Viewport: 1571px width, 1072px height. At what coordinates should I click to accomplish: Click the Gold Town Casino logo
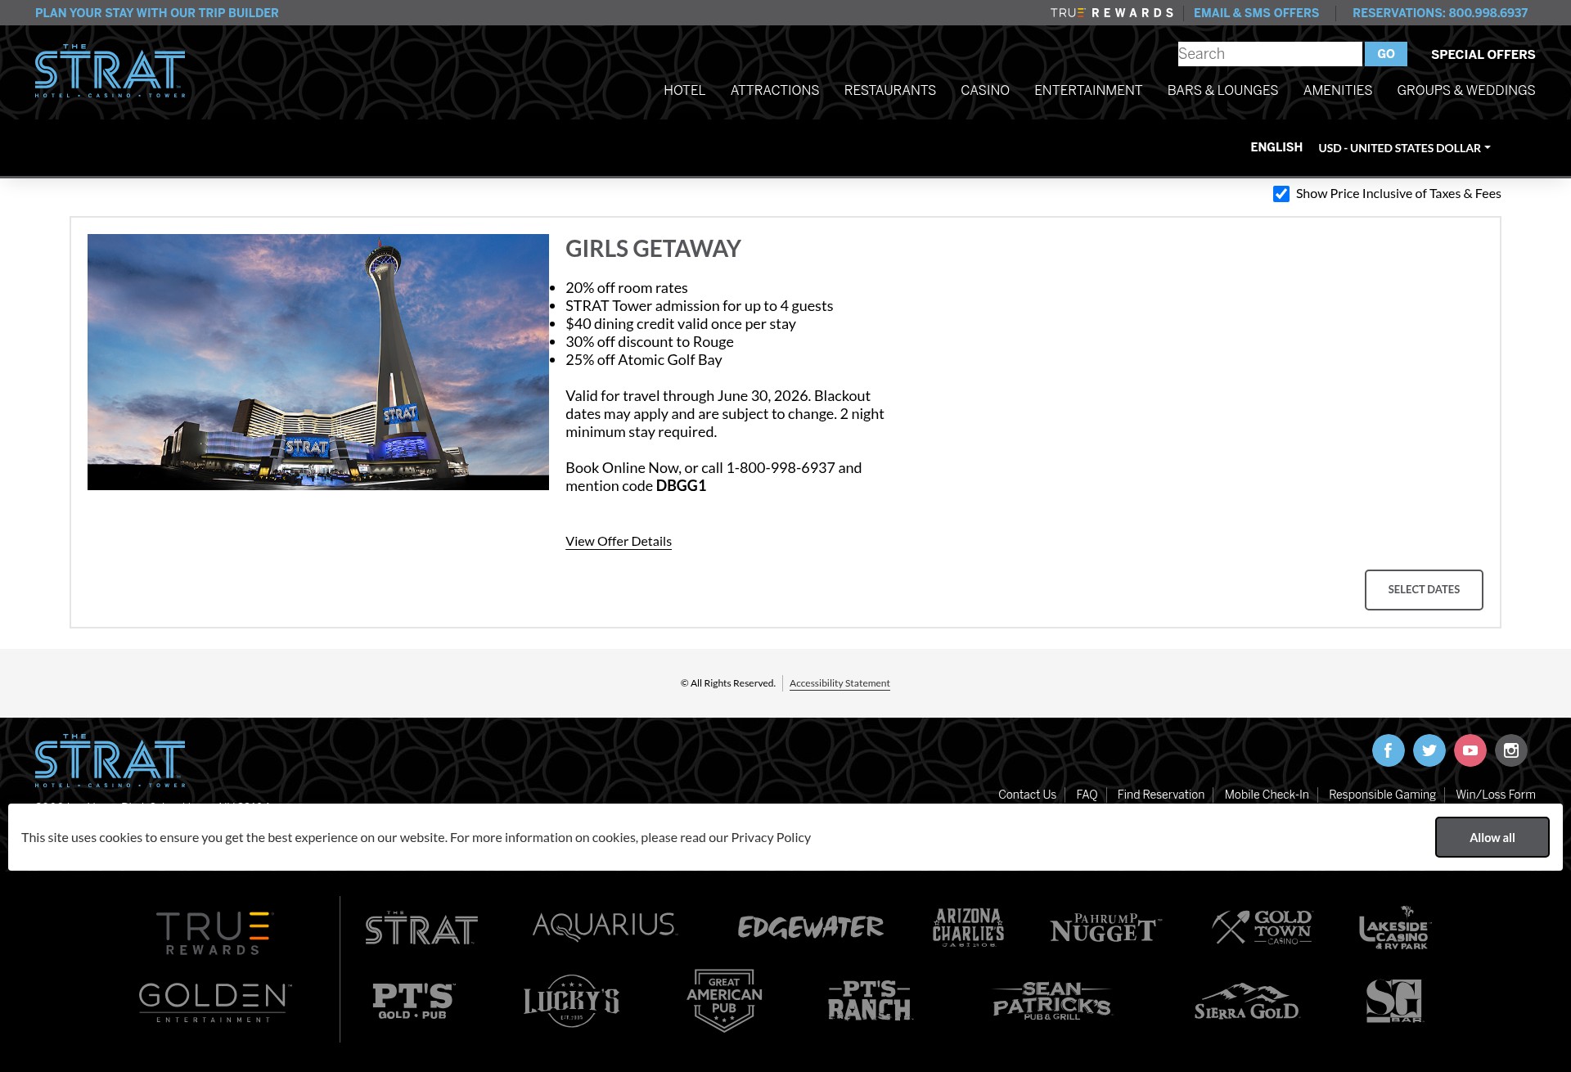tap(1263, 927)
